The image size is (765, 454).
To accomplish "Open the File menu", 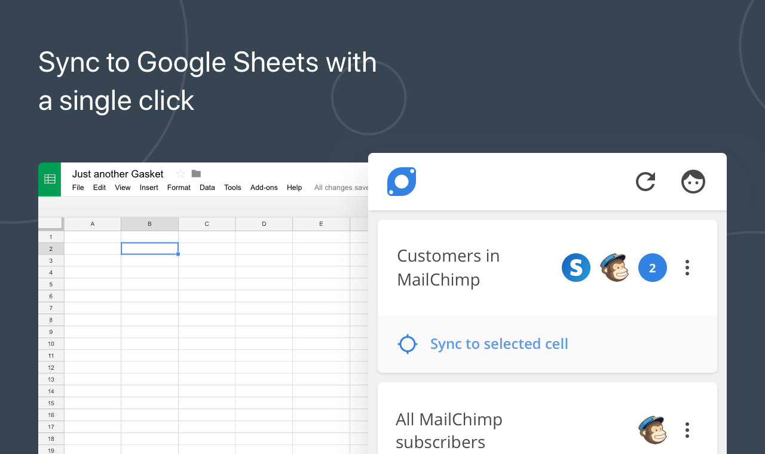I will pyautogui.click(x=78, y=188).
